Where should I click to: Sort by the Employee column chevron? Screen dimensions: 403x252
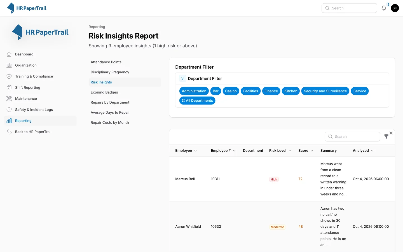195,151
